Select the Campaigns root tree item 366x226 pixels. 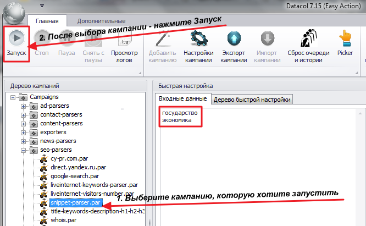(44, 97)
